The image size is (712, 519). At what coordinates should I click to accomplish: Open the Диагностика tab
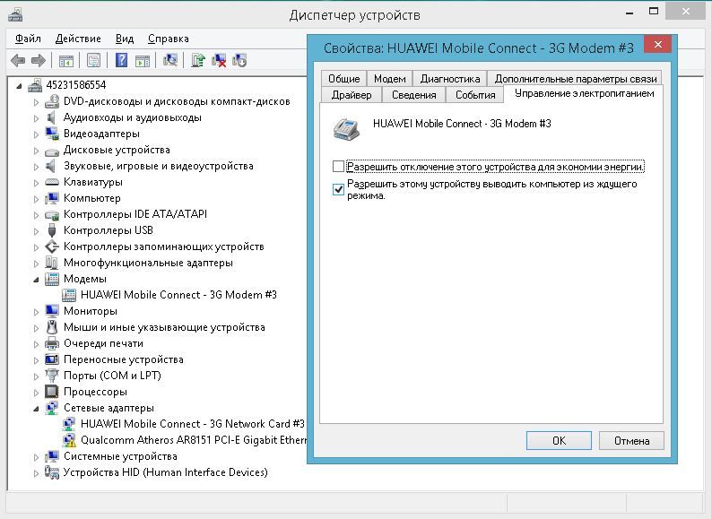(x=450, y=79)
